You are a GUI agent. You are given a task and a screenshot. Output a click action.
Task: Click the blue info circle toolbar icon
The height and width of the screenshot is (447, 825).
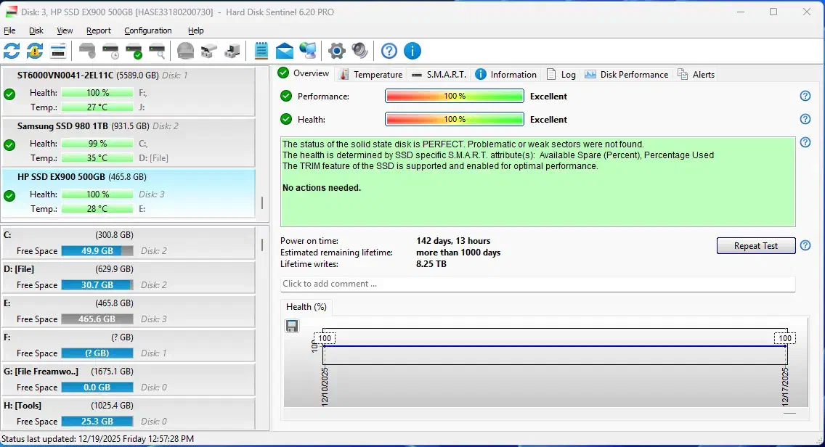click(x=412, y=51)
